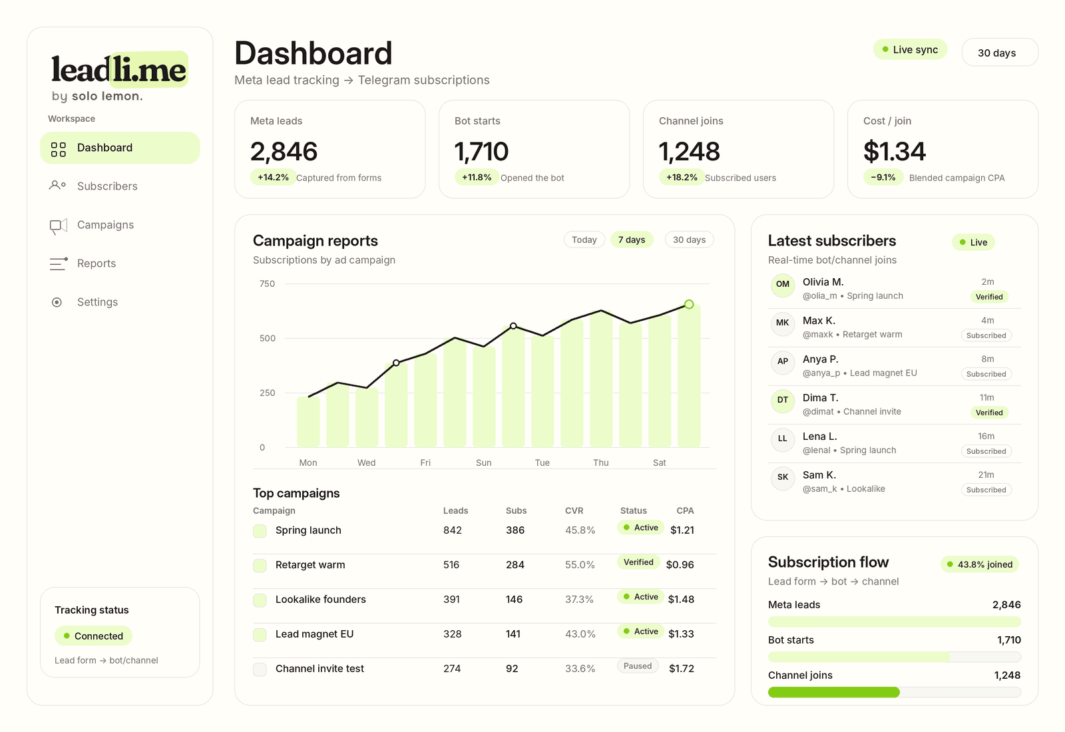Click the leadli.me logo
1065x732 pixels.
pos(120,70)
